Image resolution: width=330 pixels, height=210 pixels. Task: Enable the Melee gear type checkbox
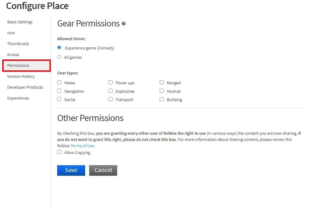[x=59, y=82]
